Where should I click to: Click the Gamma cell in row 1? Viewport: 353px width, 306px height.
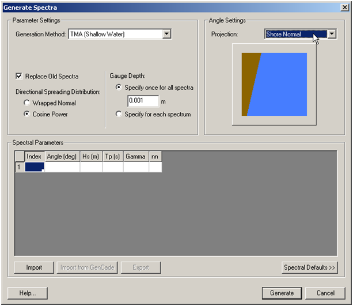pyautogui.click(x=136, y=167)
